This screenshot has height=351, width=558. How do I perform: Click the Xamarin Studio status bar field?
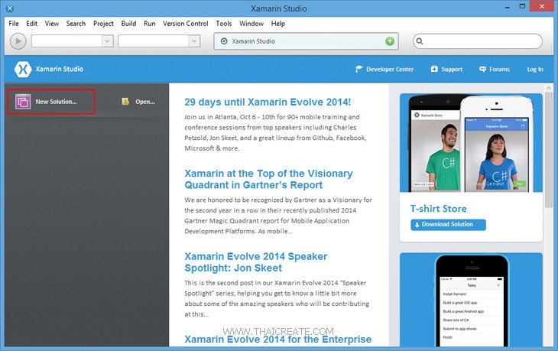306,41
